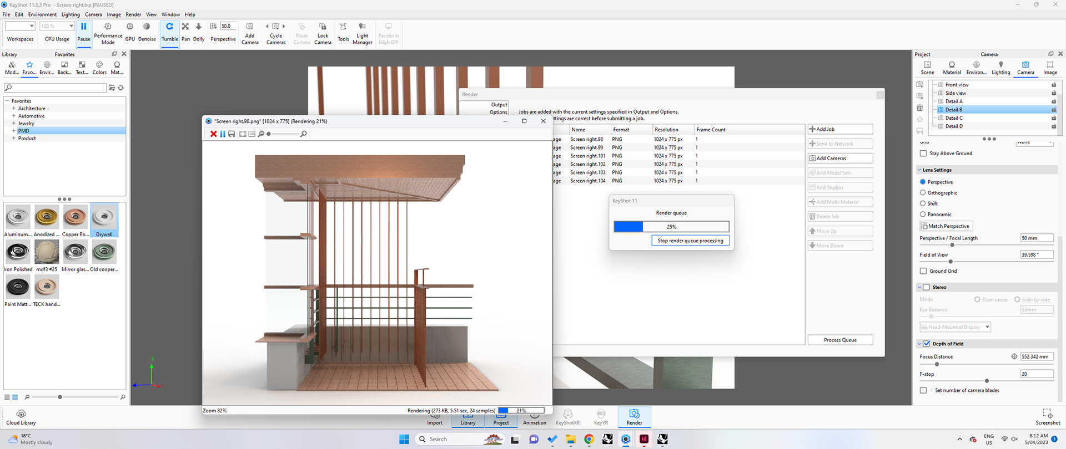Viewport: 1066px width, 449px height.
Task: Click Stop render queue processing
Action: tap(690, 241)
